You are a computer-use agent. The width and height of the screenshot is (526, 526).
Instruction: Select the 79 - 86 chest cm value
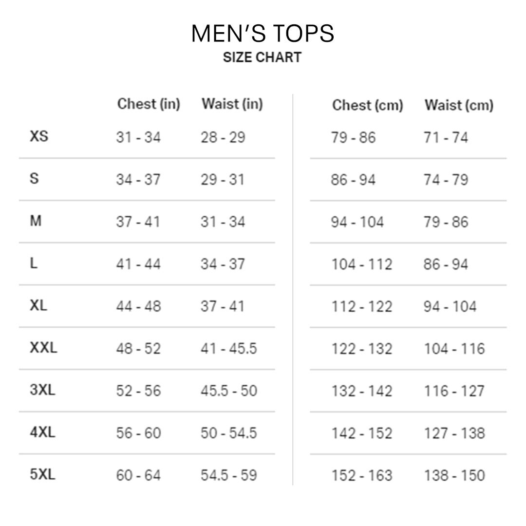click(353, 138)
